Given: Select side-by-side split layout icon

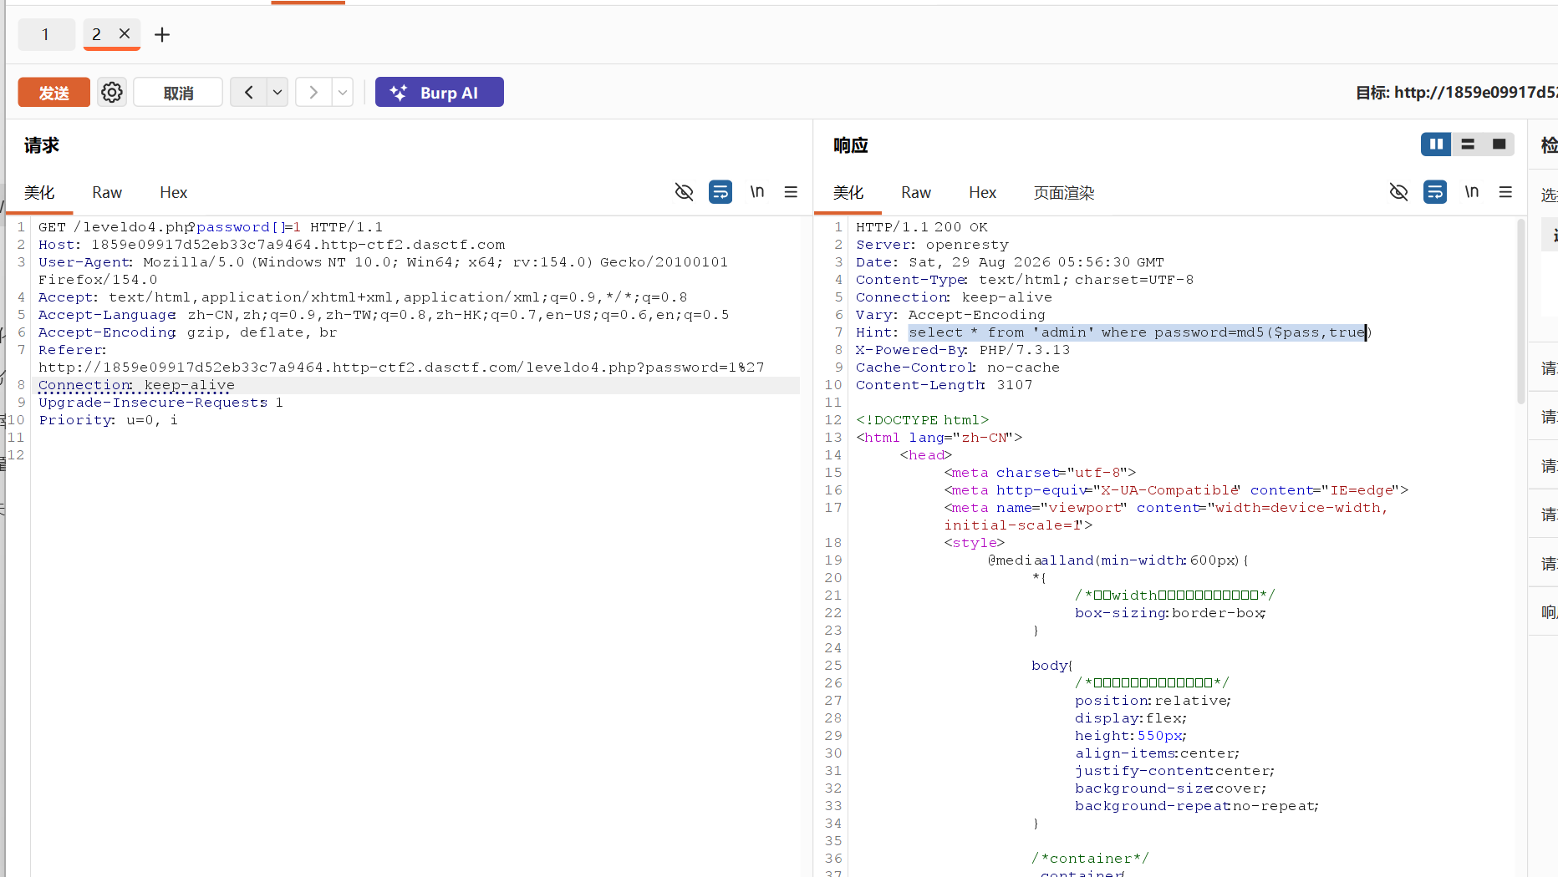Looking at the screenshot, I should (x=1436, y=144).
